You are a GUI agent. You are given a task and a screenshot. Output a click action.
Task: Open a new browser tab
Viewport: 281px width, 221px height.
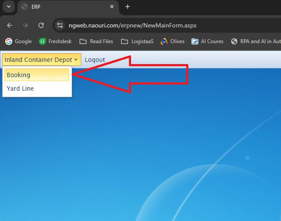[128, 7]
